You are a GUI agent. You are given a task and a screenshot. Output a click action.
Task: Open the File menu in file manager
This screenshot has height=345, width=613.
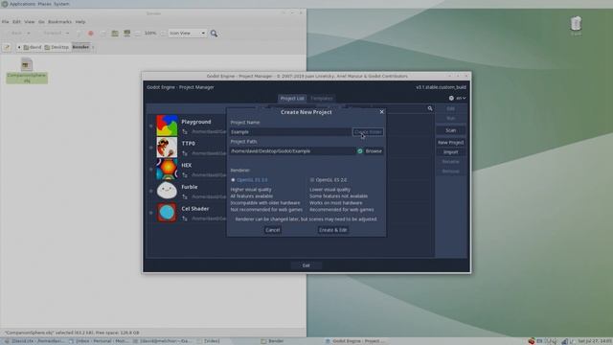(x=5, y=22)
